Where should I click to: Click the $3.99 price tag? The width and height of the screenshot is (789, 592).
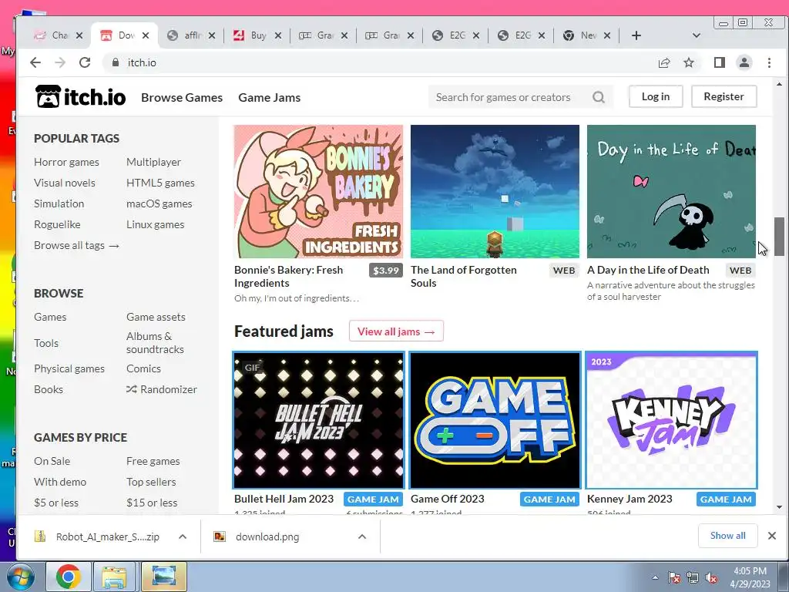click(x=386, y=271)
